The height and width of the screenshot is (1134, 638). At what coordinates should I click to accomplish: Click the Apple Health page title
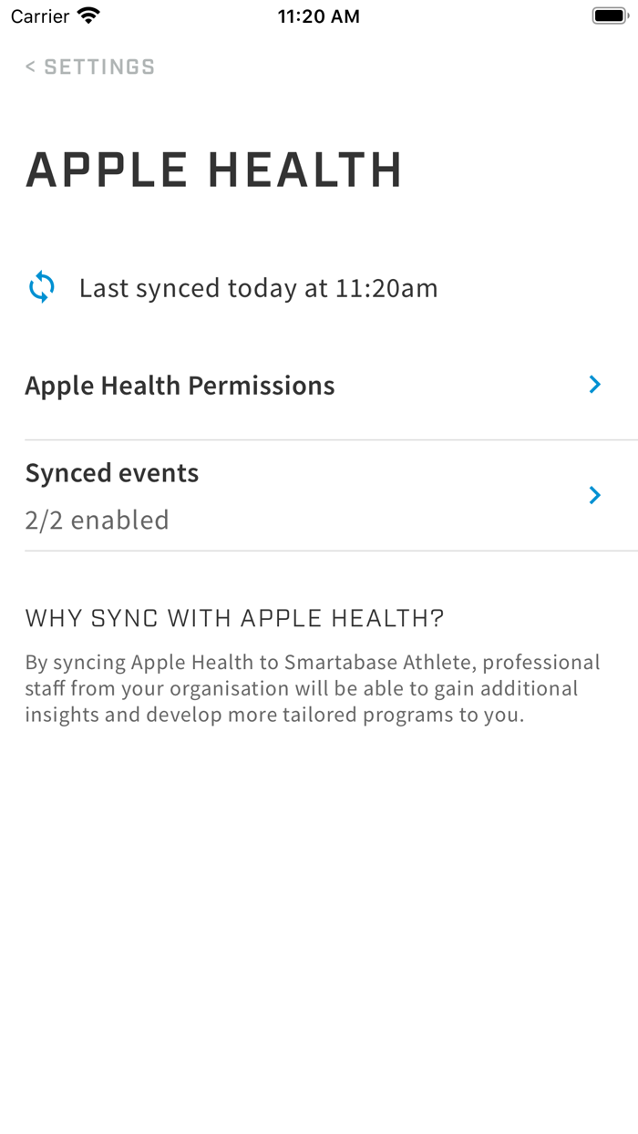point(214,170)
